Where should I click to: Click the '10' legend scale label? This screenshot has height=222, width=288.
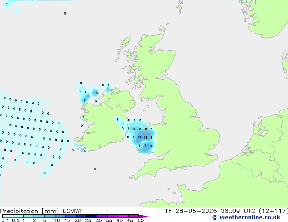pos(57,220)
